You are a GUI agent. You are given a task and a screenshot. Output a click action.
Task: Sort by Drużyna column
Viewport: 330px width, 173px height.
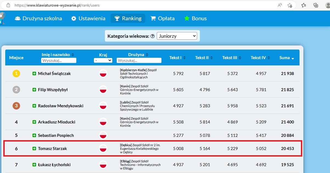[x=138, y=55]
